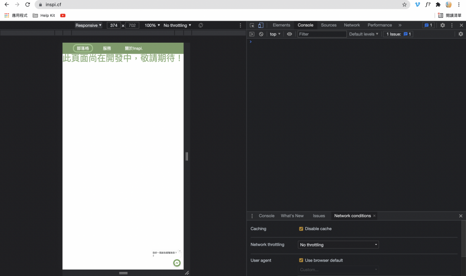Screen dimensions: 466x276
Task: Show the console sidebar icon
Action: 252,34
